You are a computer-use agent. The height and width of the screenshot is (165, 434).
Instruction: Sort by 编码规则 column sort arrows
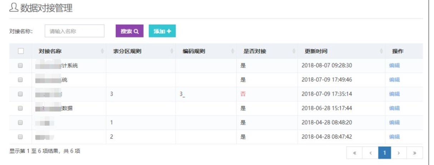[x=233, y=51]
